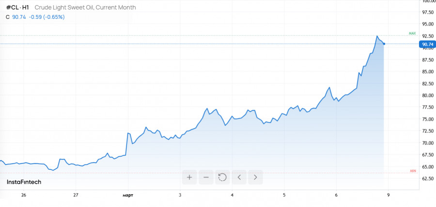Click the InstaFintech logo
Viewport: 436px width, 207px height.
click(24, 182)
